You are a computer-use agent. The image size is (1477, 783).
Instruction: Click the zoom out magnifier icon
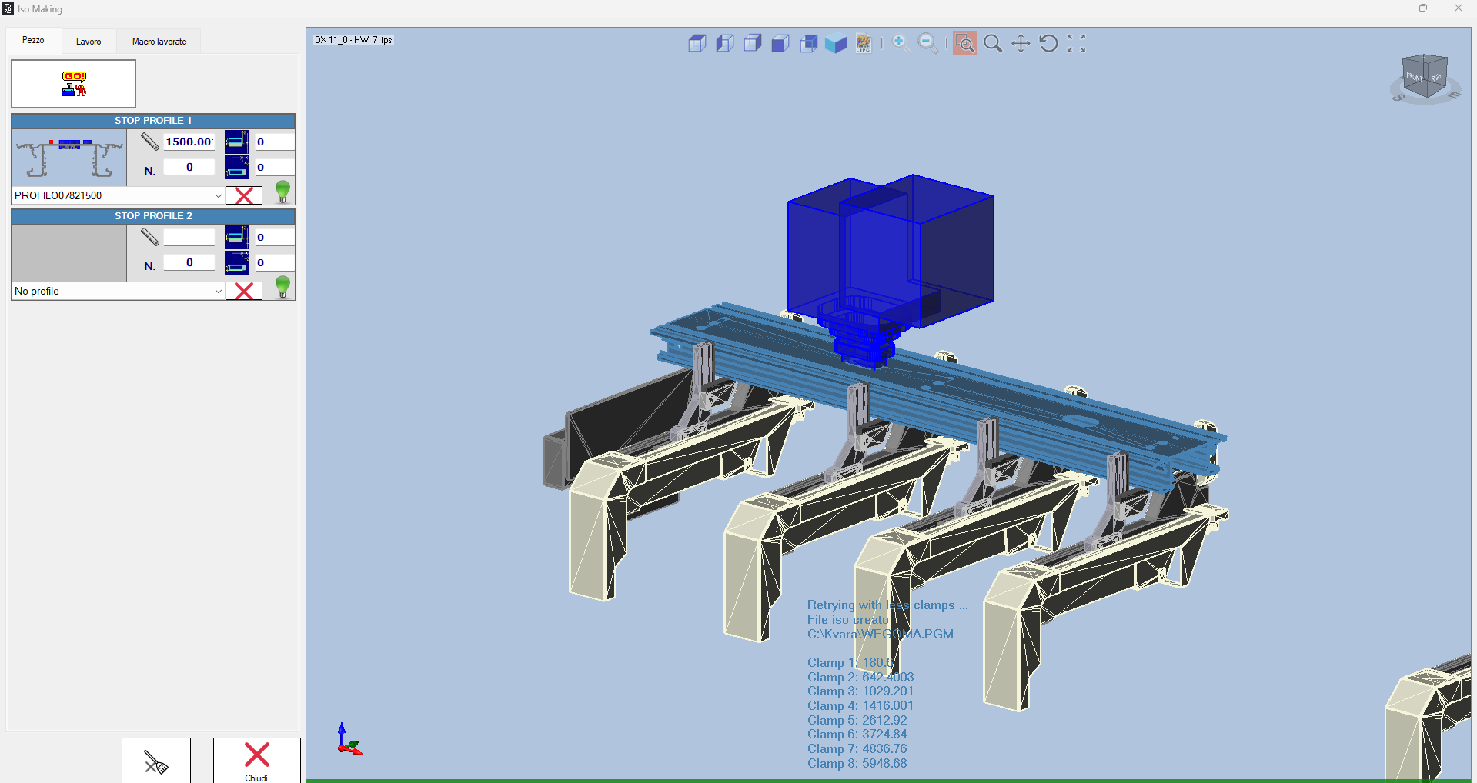(928, 44)
